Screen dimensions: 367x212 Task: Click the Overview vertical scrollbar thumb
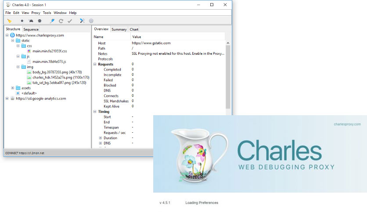pos(228,77)
